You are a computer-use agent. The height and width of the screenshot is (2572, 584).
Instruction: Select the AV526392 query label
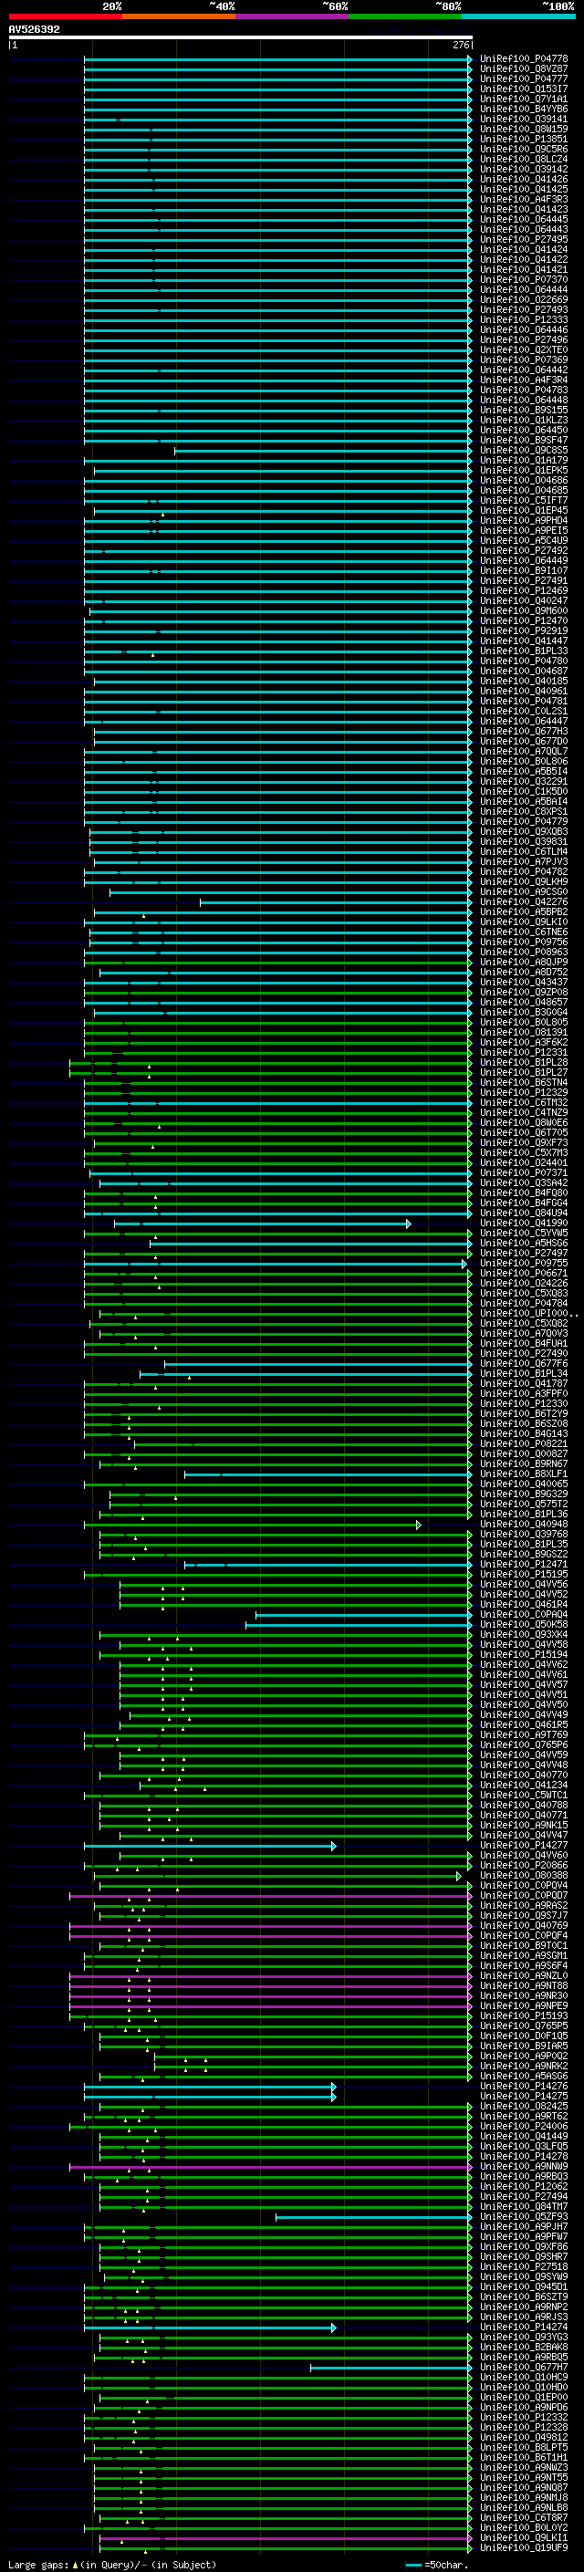click(x=34, y=30)
